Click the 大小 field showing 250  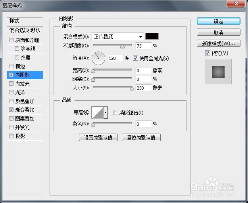(x=144, y=88)
